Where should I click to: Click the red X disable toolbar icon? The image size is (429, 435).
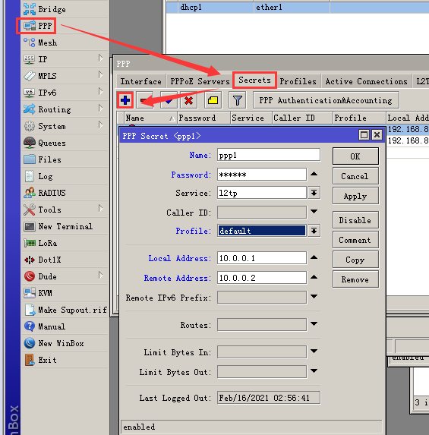(x=188, y=100)
